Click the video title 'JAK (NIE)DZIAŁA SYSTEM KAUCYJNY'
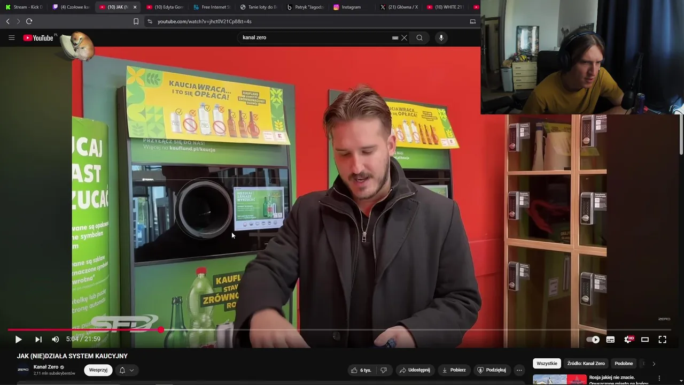 (72, 356)
